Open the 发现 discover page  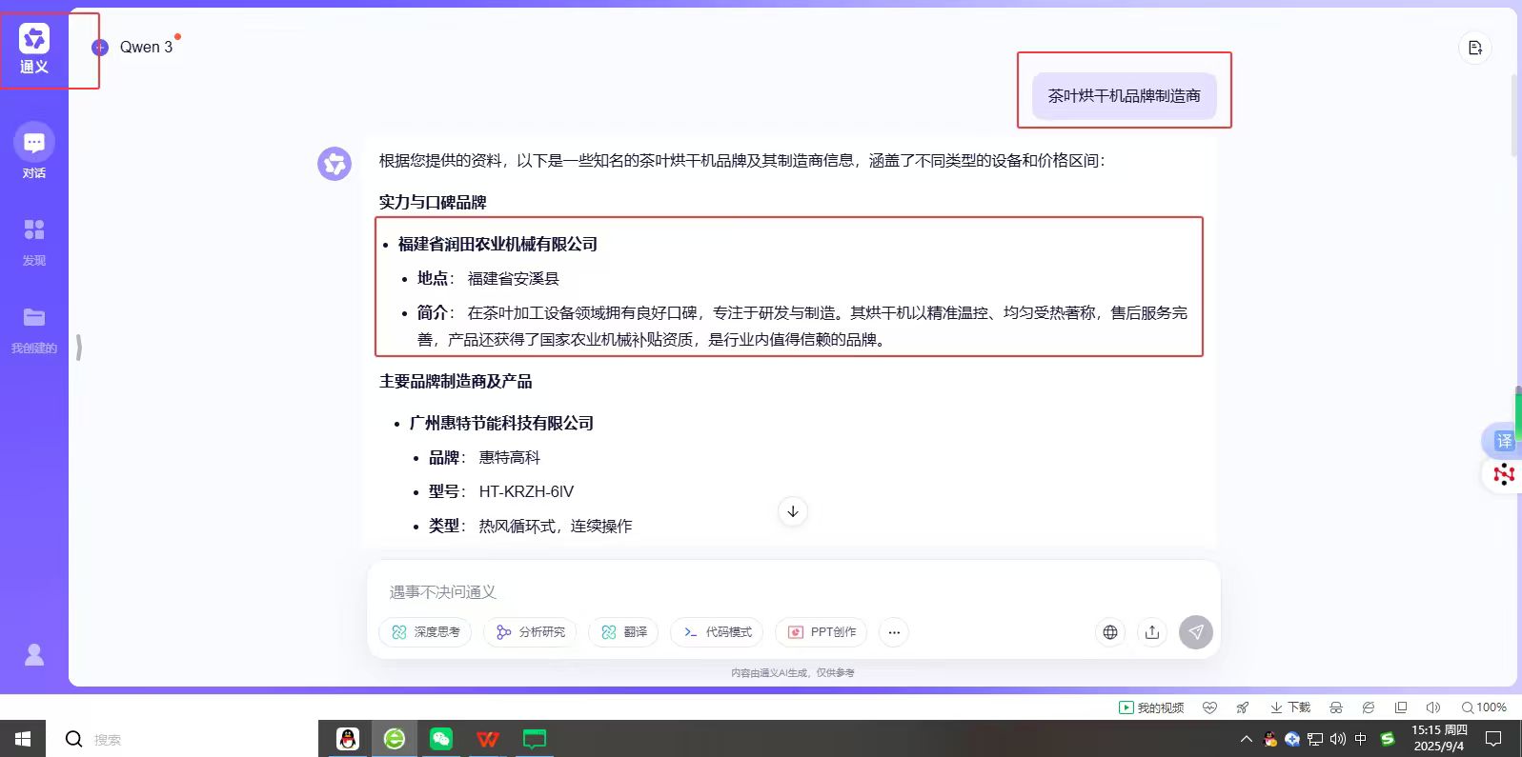(34, 240)
